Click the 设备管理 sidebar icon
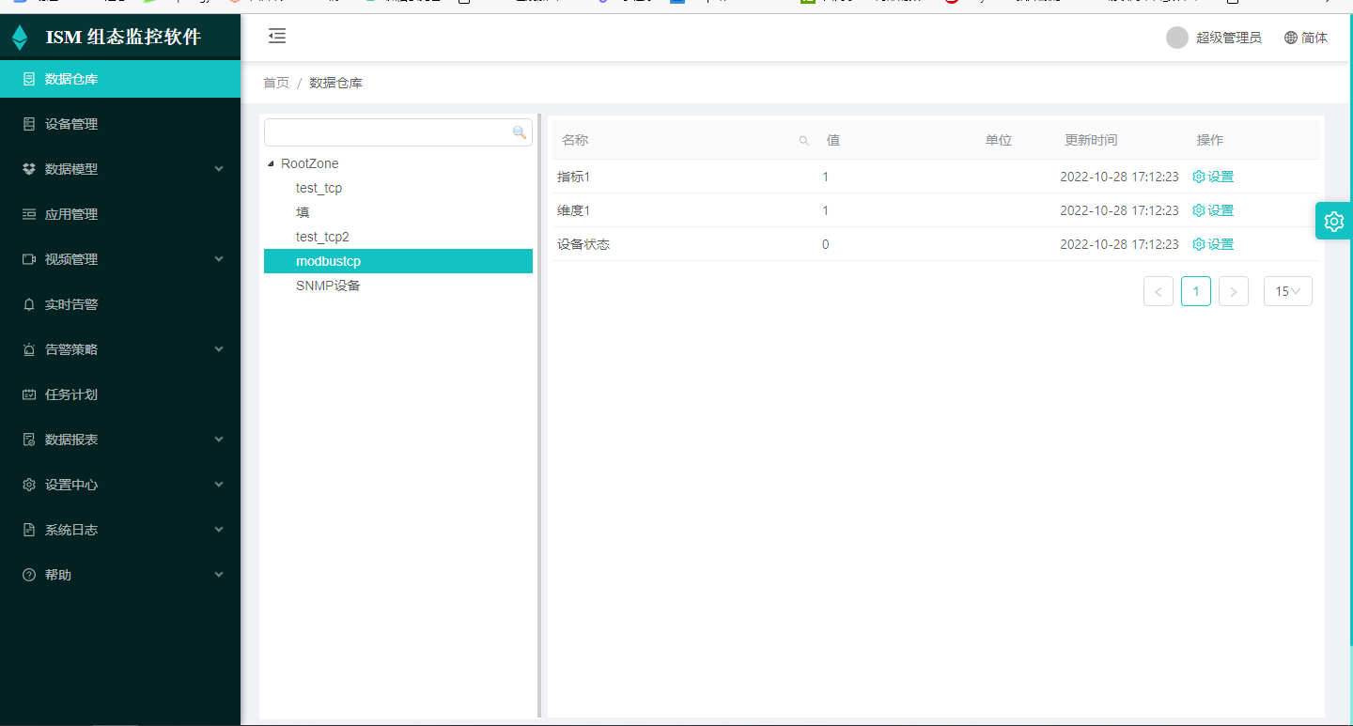This screenshot has width=1353, height=726. click(29, 124)
